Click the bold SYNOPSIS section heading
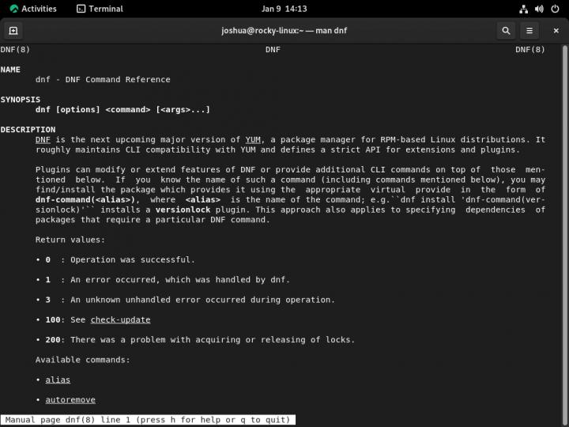 tap(20, 100)
